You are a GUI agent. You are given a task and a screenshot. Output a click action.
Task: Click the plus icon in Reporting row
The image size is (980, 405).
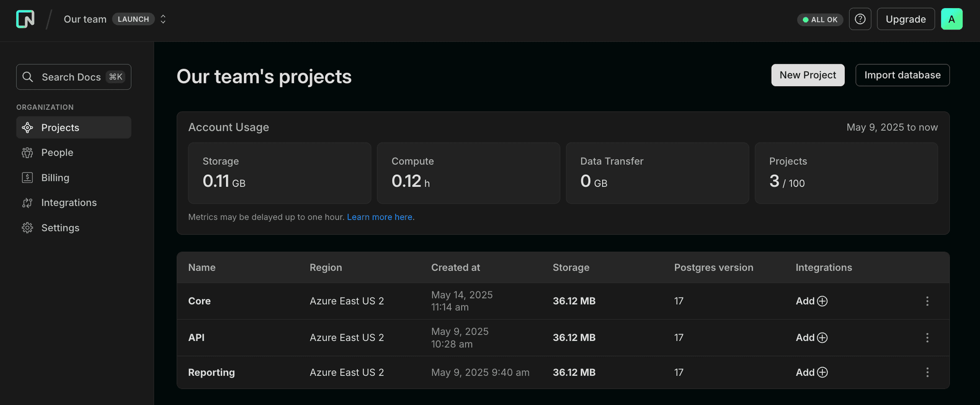(x=822, y=372)
